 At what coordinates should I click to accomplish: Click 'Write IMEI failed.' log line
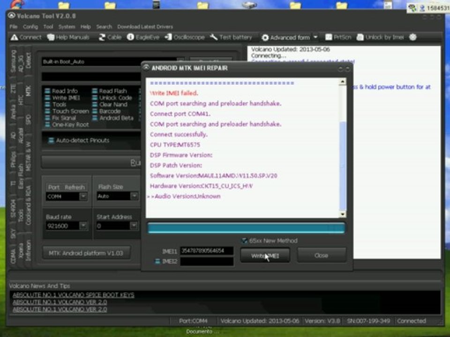pyautogui.click(x=174, y=93)
